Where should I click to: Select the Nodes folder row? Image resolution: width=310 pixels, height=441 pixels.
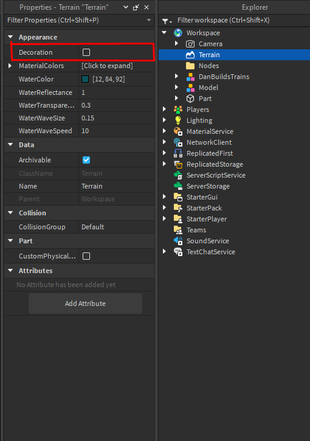(235, 66)
